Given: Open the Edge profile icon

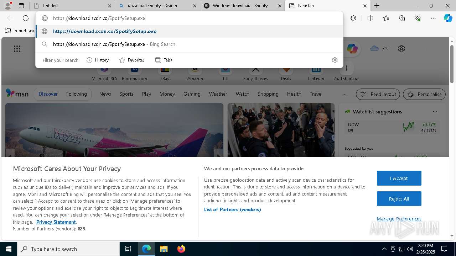Looking at the screenshot, I should [8, 6].
